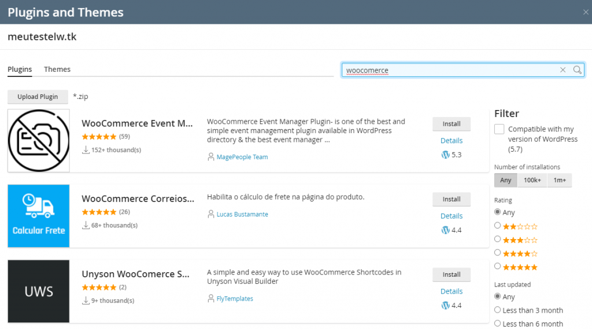Switch to the Themes tab
Viewport: 592px width, 330px height.
click(57, 69)
